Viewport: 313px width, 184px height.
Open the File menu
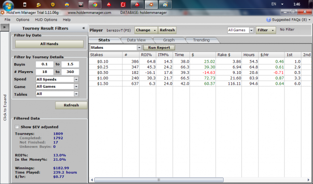point(8,20)
